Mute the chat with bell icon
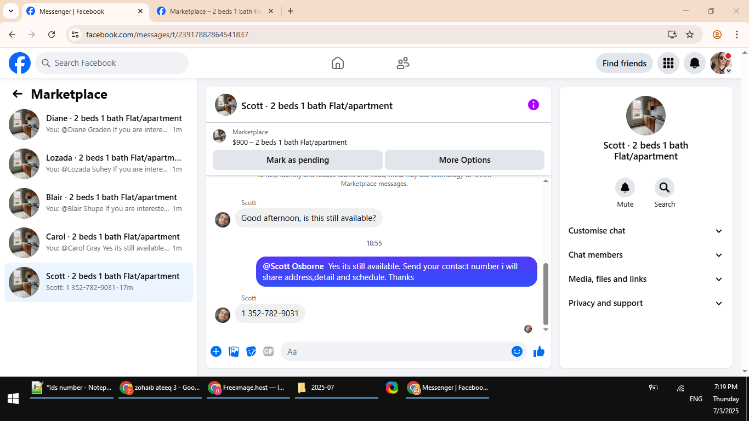Viewport: 749px width, 421px height. [x=625, y=188]
